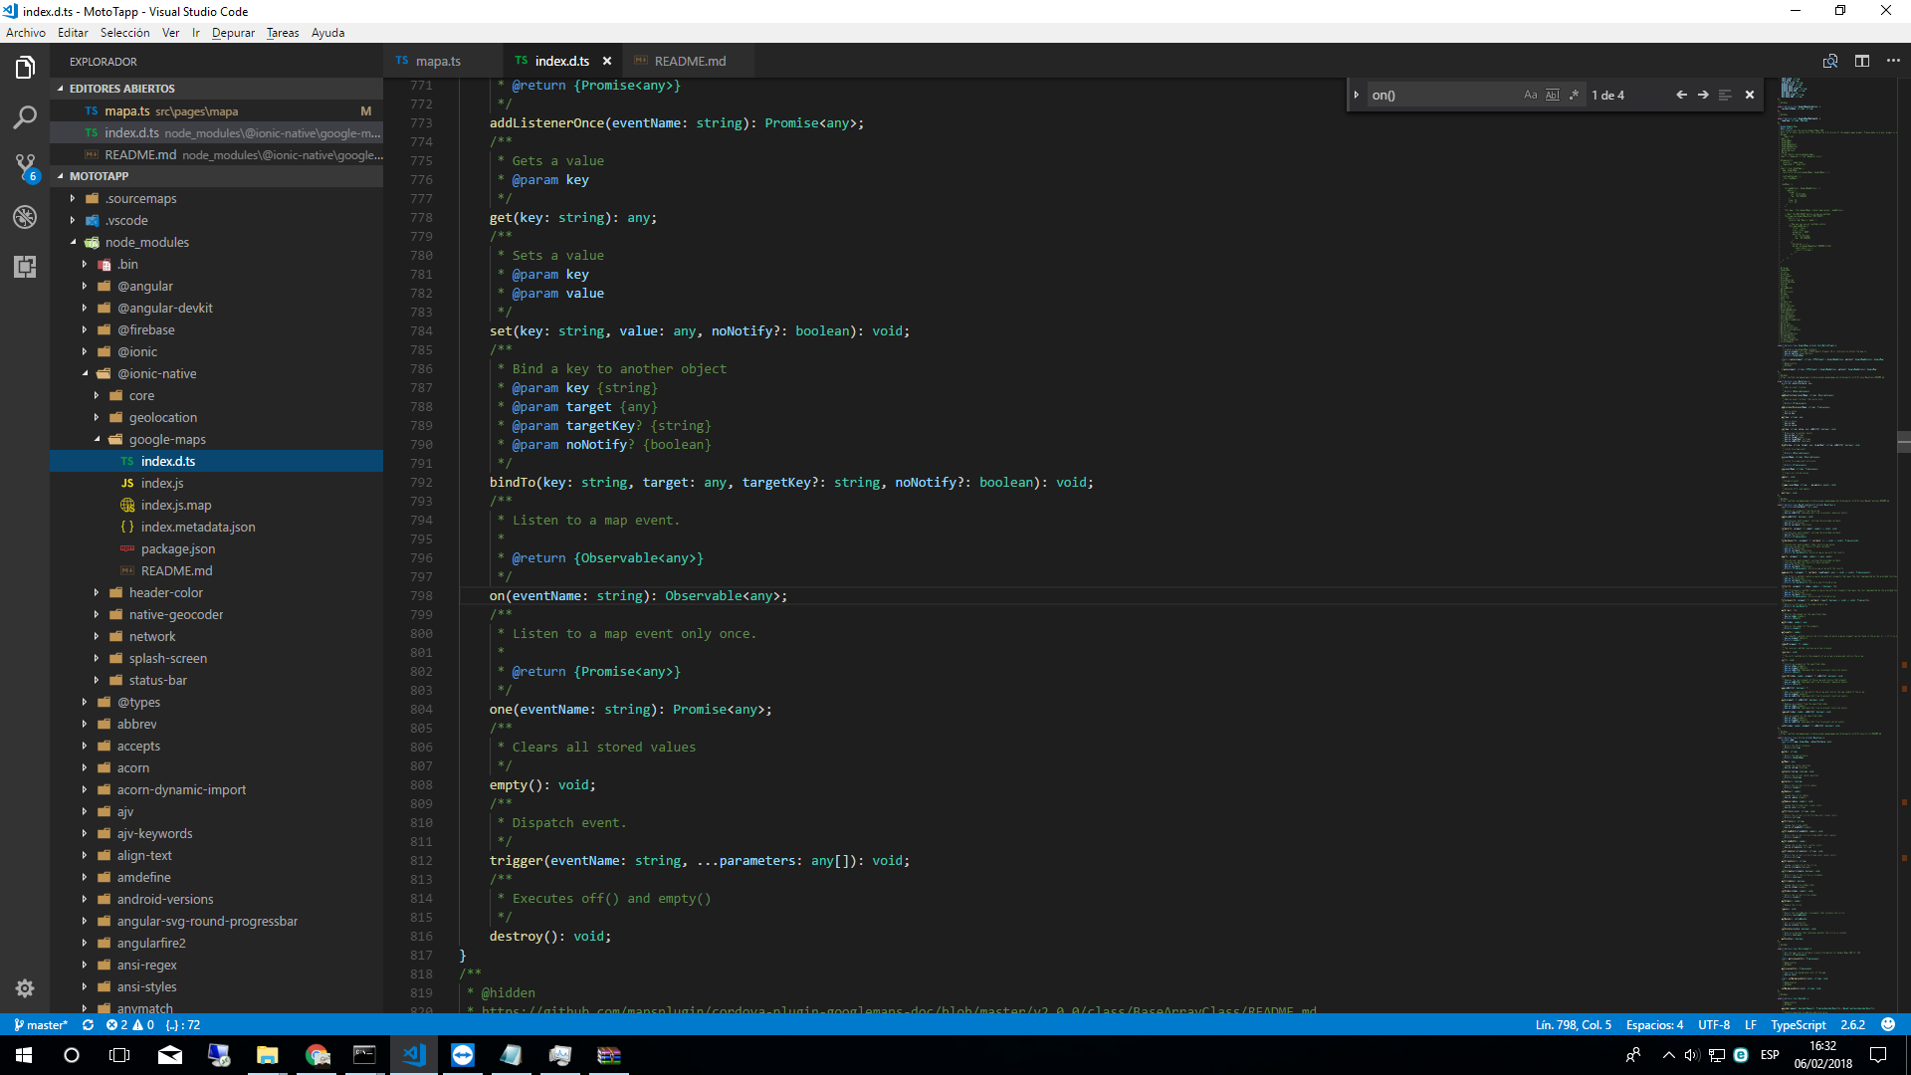Toggle match case in the find widget
1911x1075 pixels.
1531,95
